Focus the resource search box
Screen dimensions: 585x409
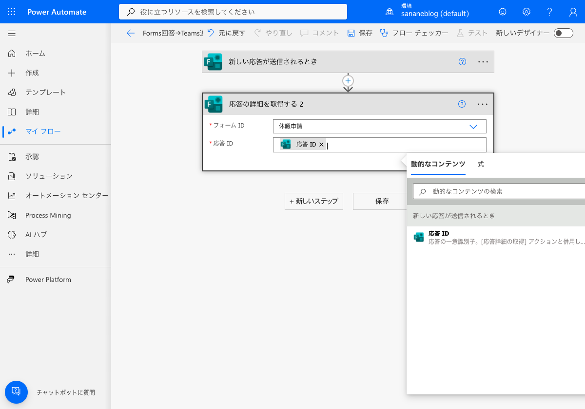tap(233, 12)
